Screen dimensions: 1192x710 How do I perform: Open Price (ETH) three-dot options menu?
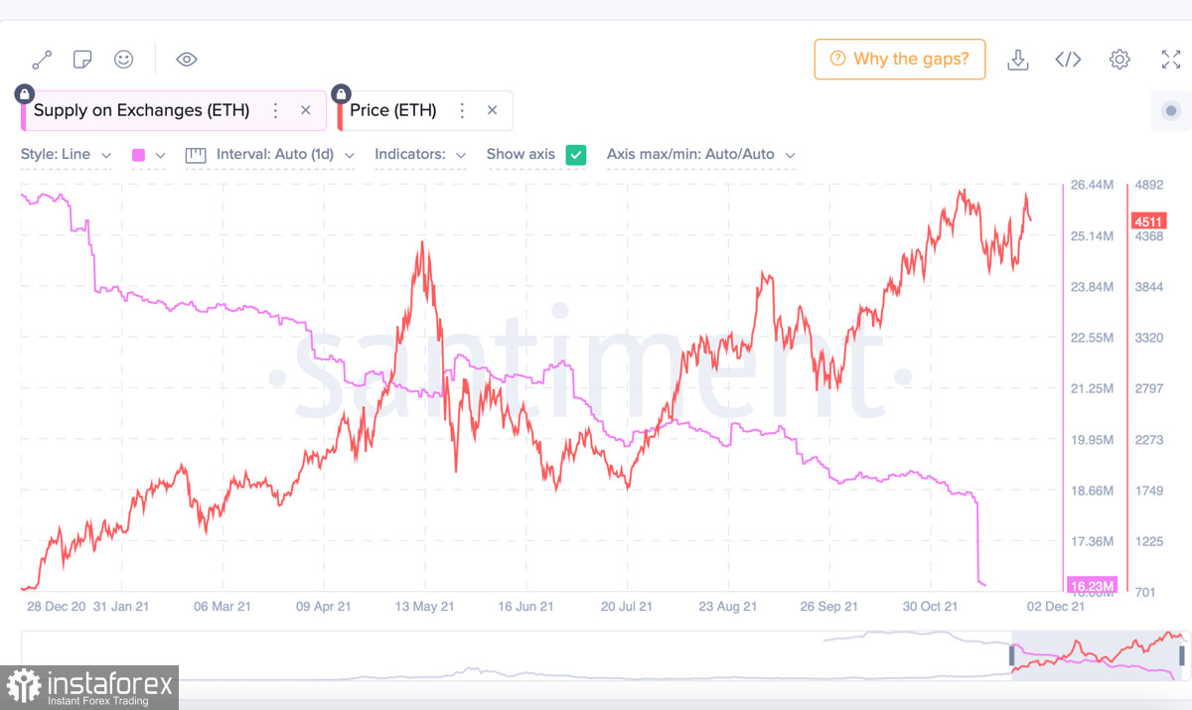(x=462, y=110)
